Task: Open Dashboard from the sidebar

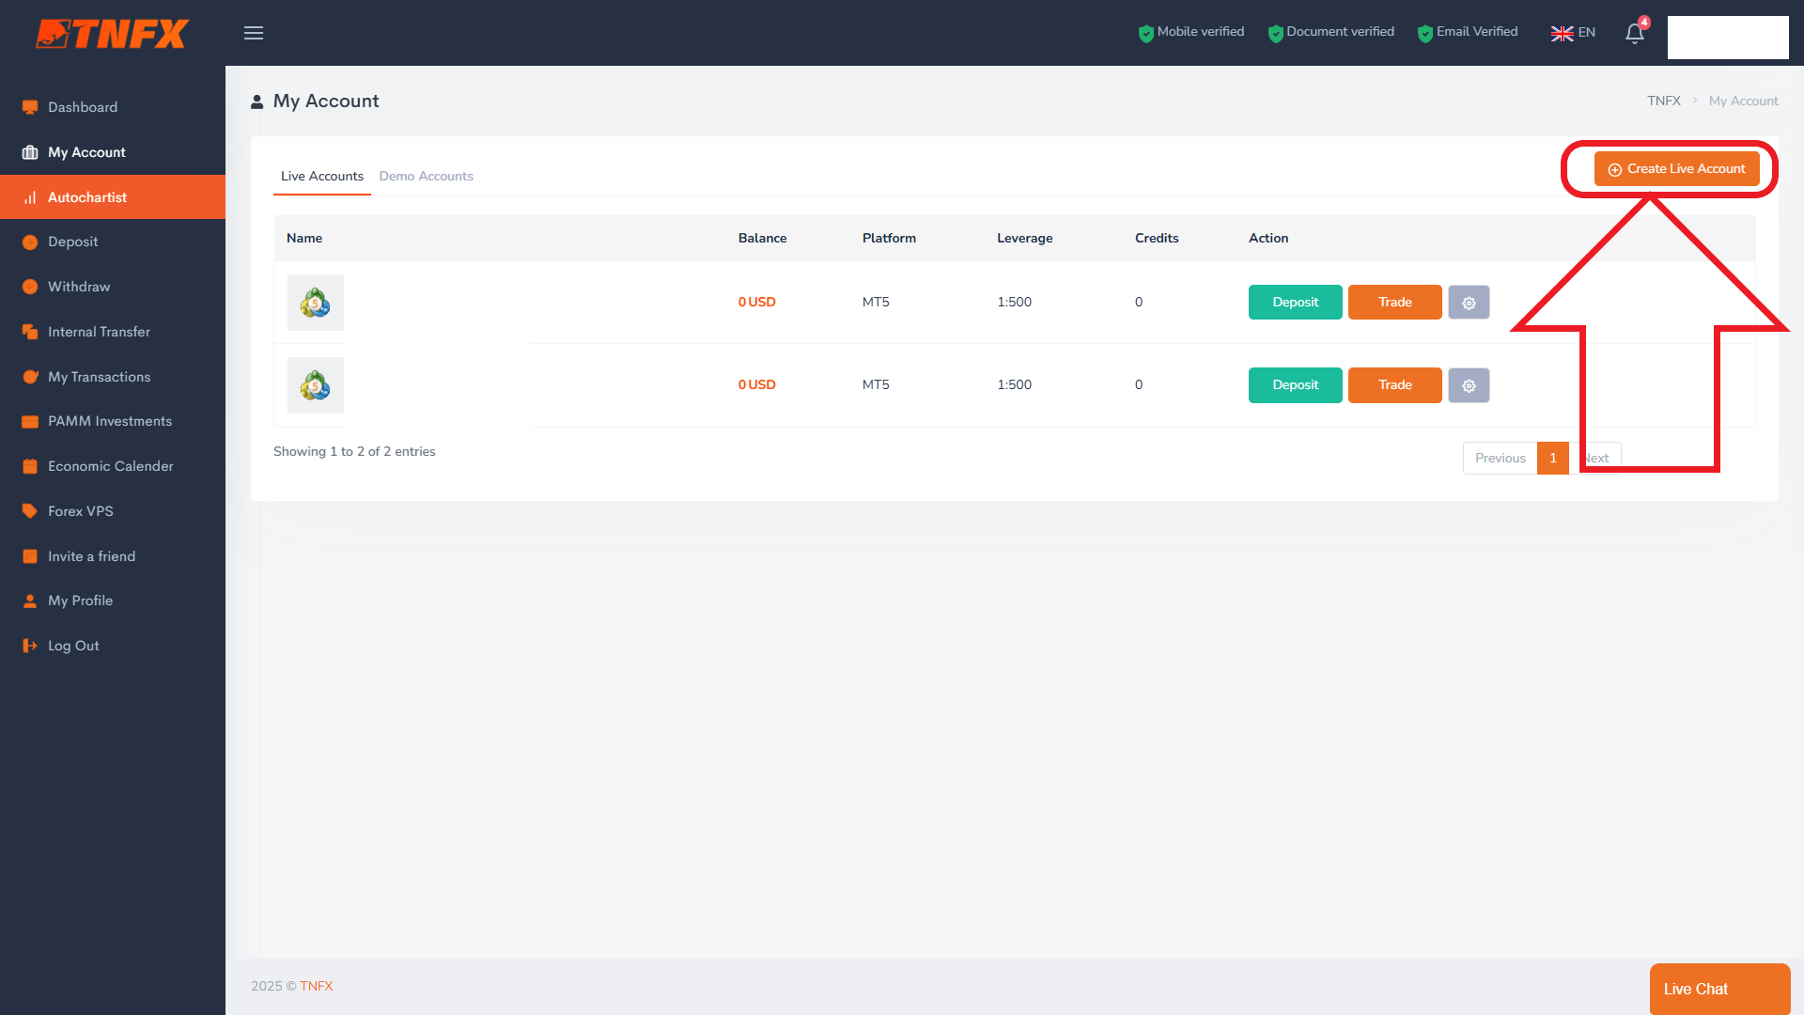Action: (113, 107)
